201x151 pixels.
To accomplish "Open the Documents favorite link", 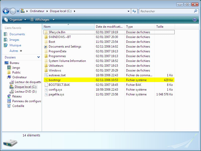I will point(17,34).
